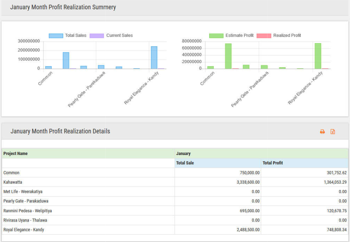Screen dimensions: 350x242
Task: Click Royal Elegance - Kandy total sale value 2,488,500.00
Action: pos(248,230)
